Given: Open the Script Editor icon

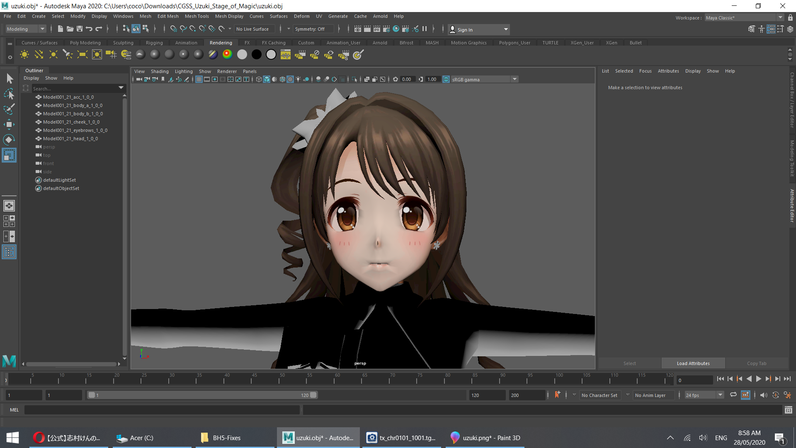Looking at the screenshot, I should click(x=789, y=410).
